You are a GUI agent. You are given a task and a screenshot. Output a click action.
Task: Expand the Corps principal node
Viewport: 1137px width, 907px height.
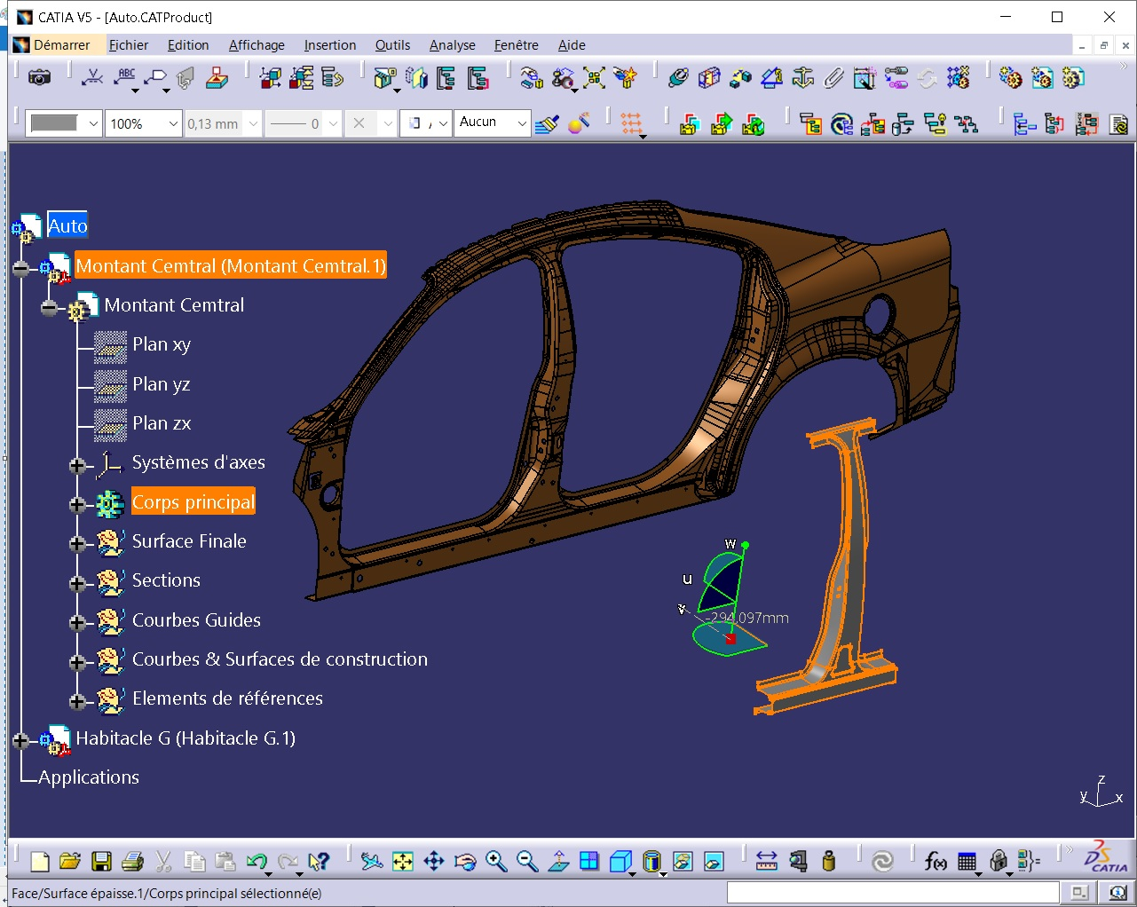(x=78, y=505)
